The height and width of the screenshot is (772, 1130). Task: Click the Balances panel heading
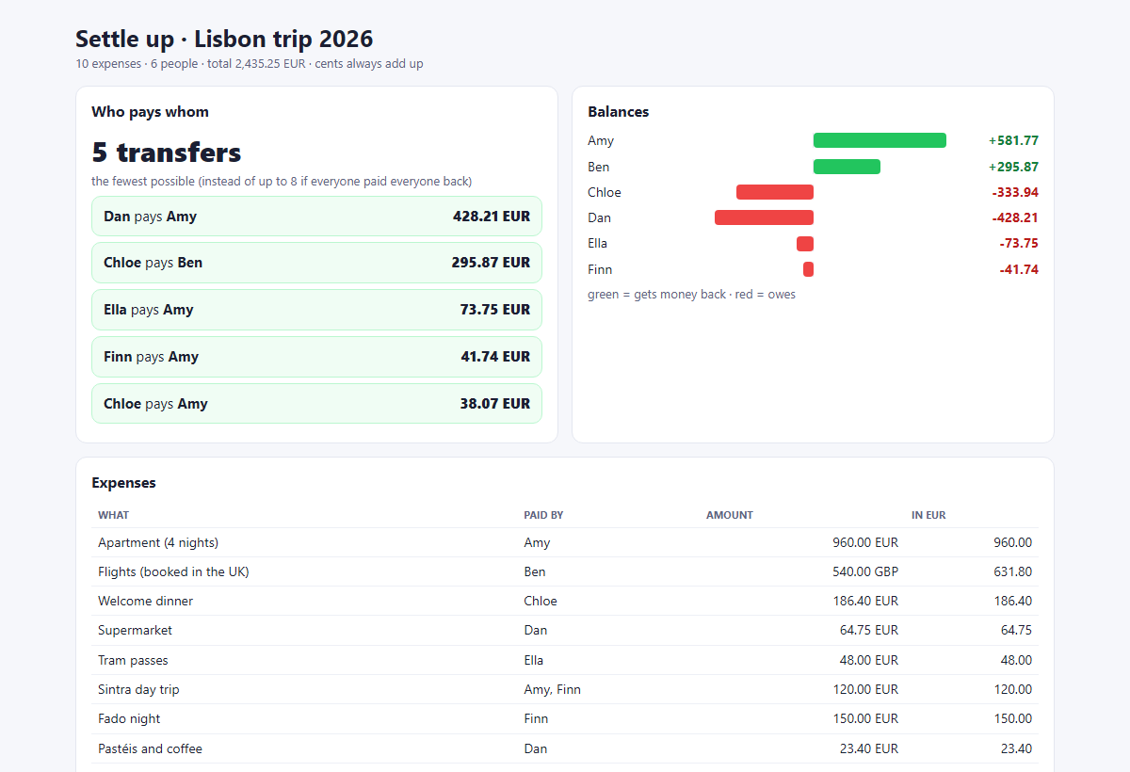point(619,112)
